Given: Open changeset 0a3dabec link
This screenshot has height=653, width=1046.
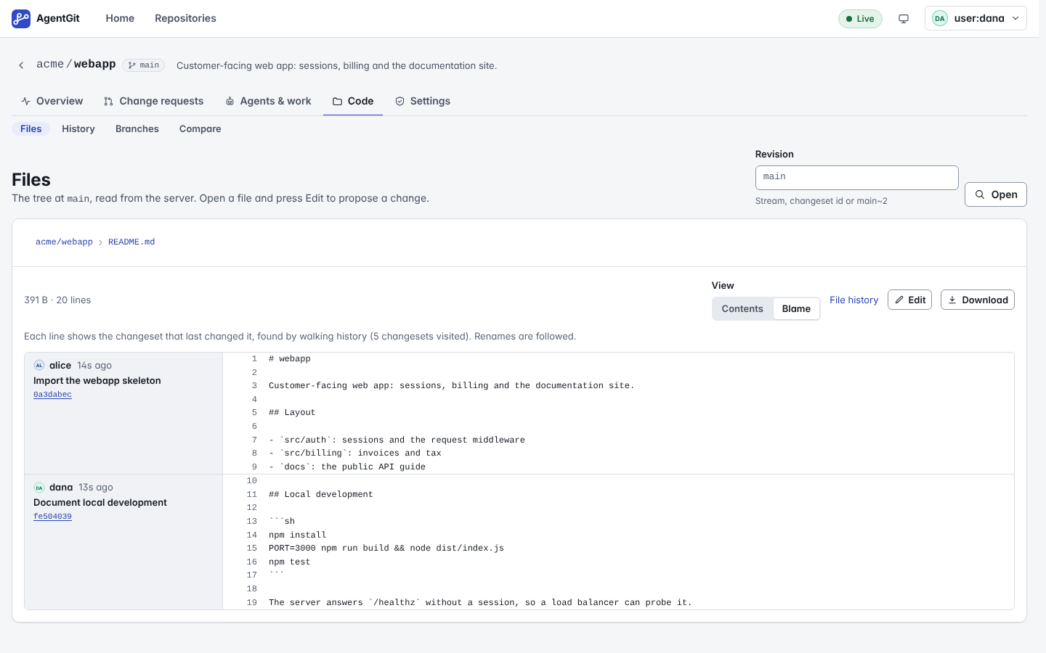Looking at the screenshot, I should point(52,395).
